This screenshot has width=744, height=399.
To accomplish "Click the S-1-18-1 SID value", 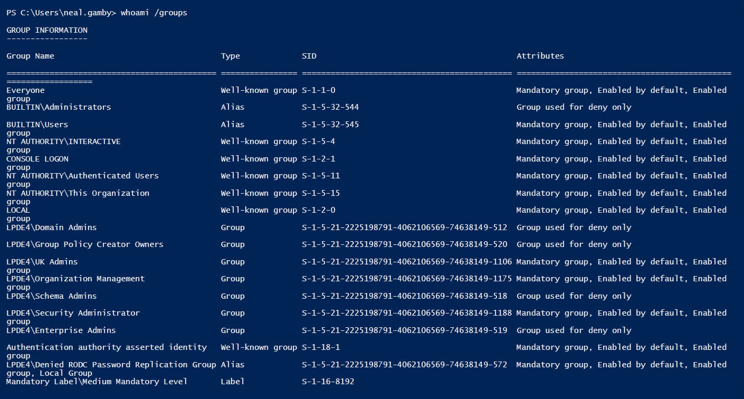I will click(x=321, y=347).
